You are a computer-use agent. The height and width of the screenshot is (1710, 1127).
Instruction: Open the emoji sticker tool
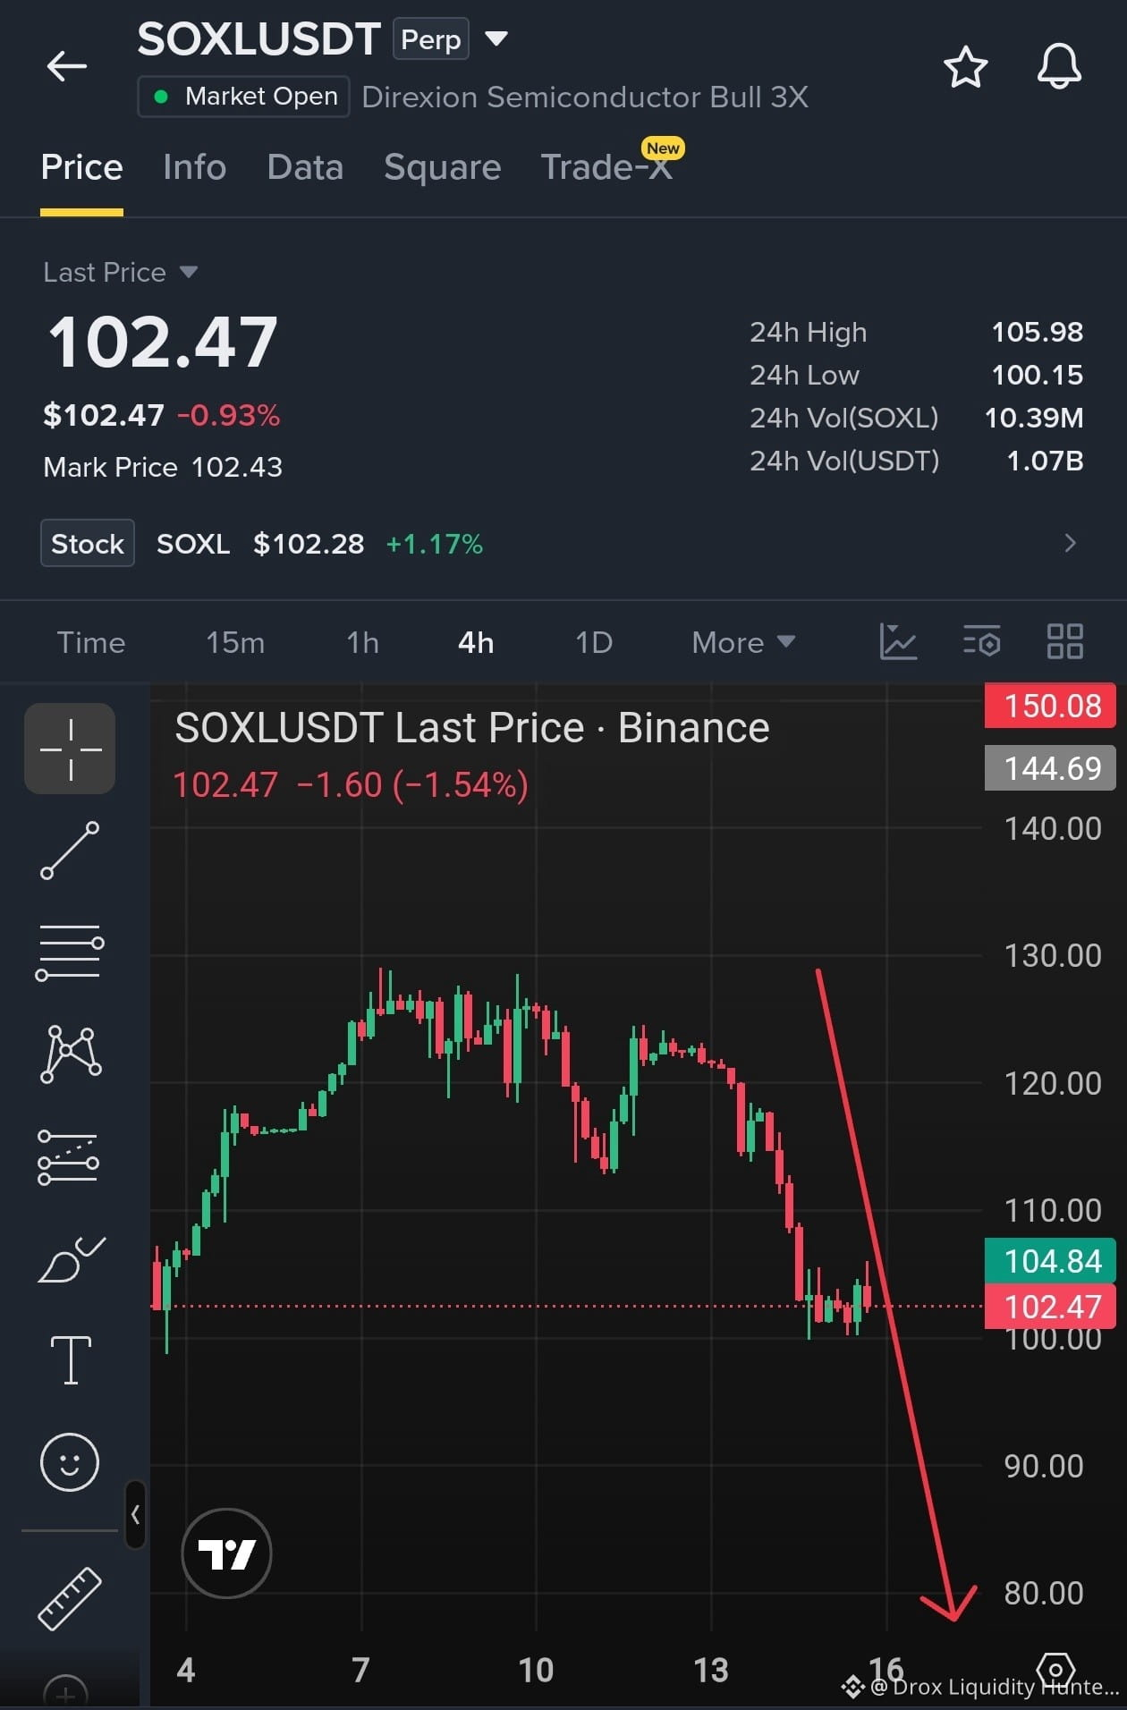pyautogui.click(x=70, y=1462)
